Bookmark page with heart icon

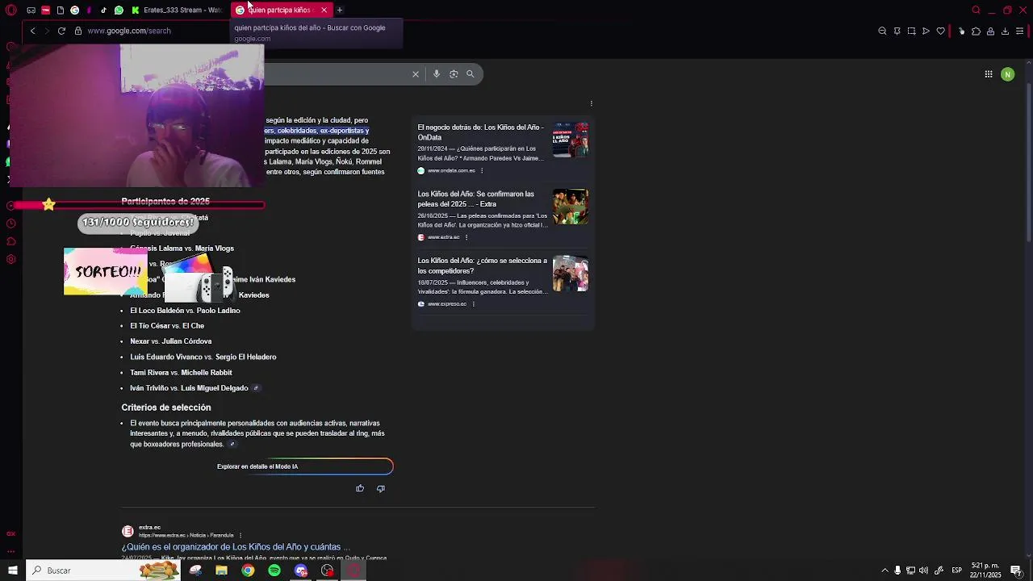940,31
